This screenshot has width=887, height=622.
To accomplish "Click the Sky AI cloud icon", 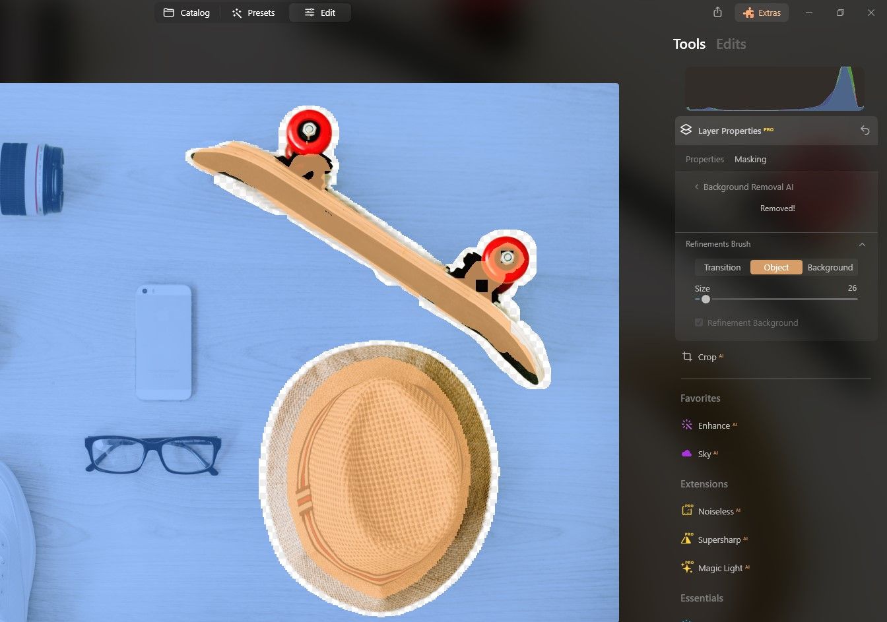I will [x=686, y=454].
